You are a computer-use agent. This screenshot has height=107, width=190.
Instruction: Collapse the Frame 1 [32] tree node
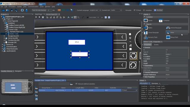click(x=5, y=29)
